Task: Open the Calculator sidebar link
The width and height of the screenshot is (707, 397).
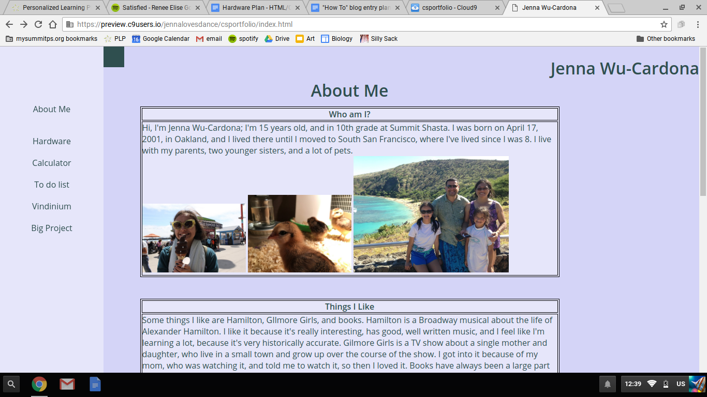Action: [x=52, y=163]
